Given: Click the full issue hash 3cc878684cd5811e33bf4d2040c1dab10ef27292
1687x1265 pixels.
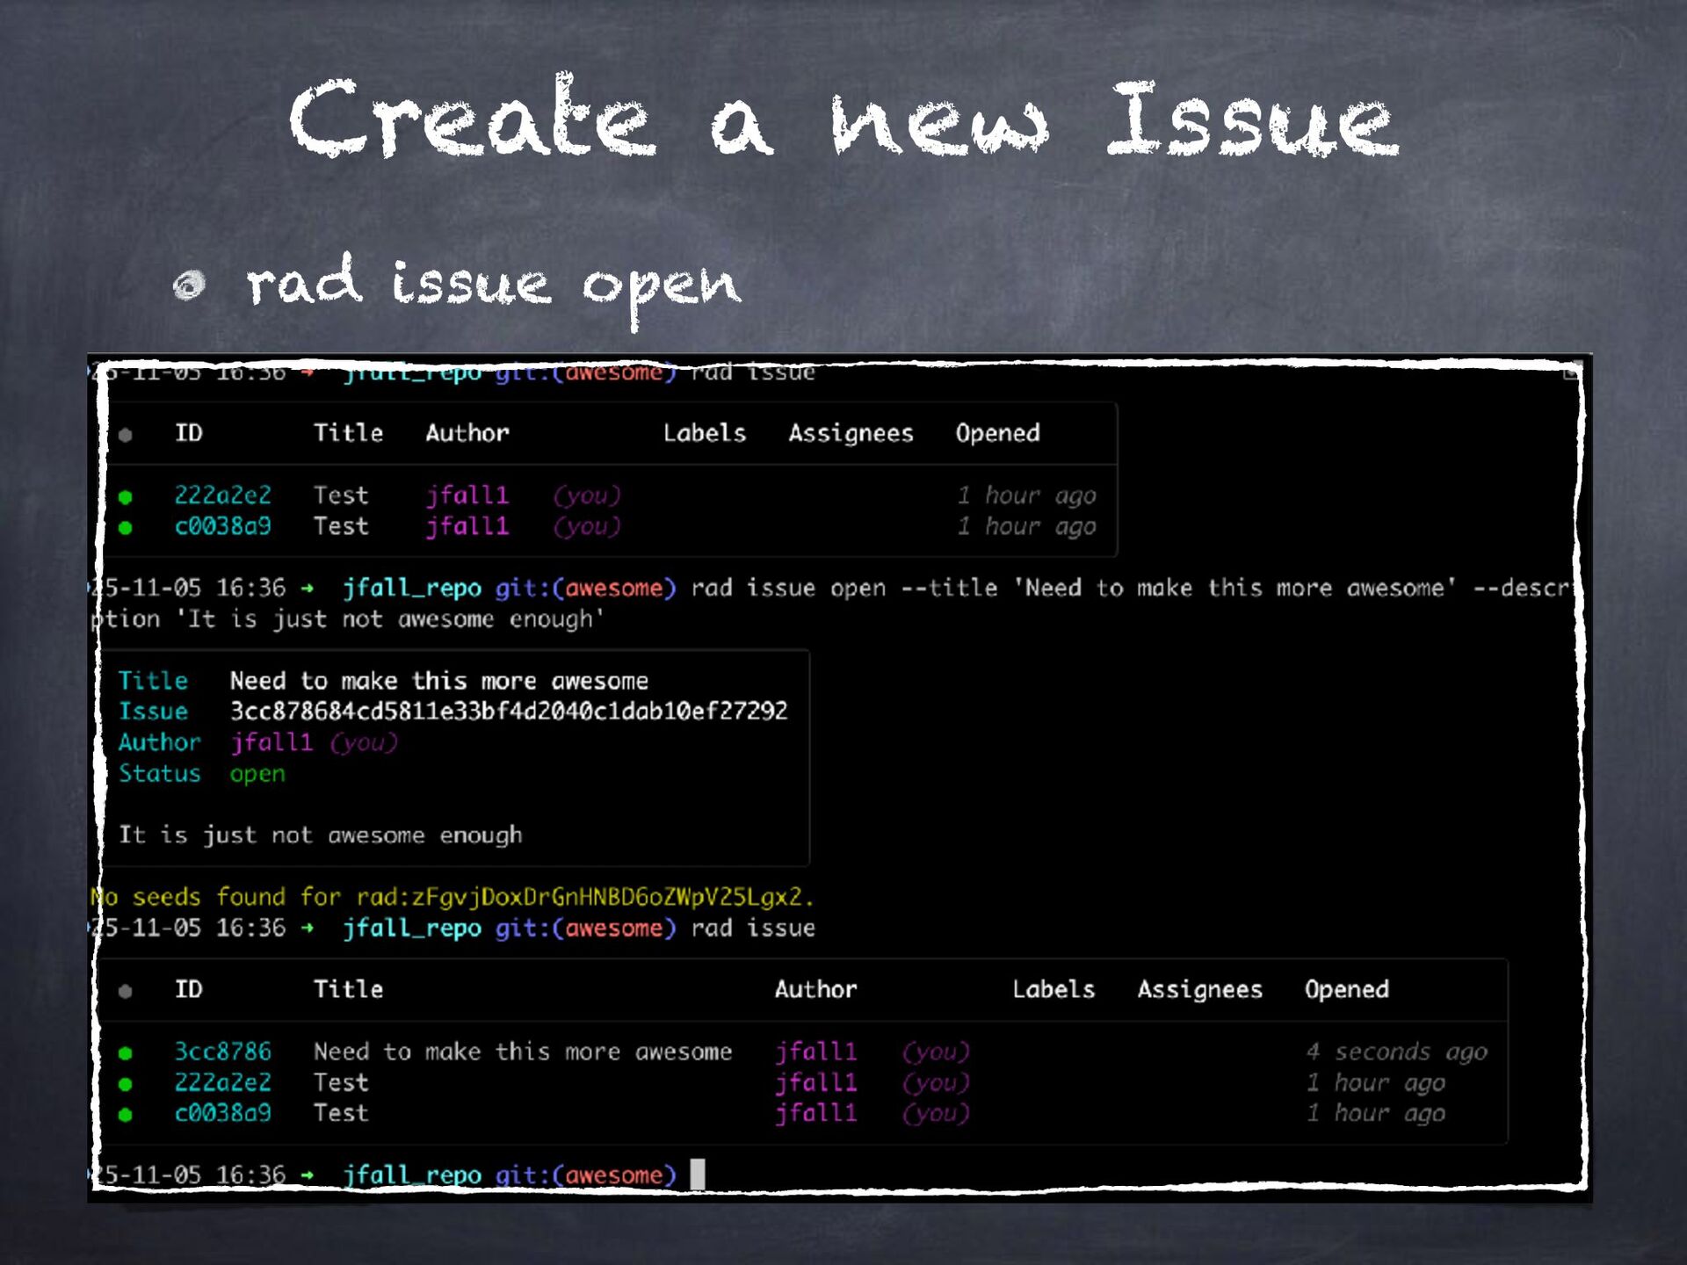Looking at the screenshot, I should (x=509, y=711).
